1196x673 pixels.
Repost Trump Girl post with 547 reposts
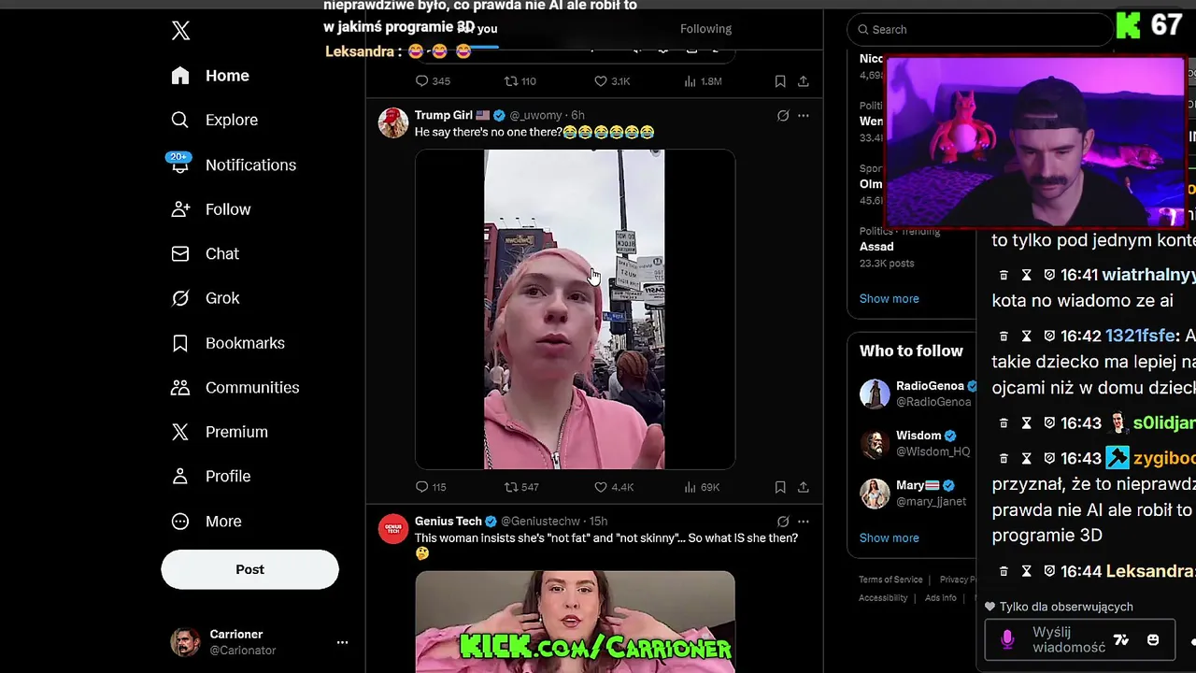521,487
